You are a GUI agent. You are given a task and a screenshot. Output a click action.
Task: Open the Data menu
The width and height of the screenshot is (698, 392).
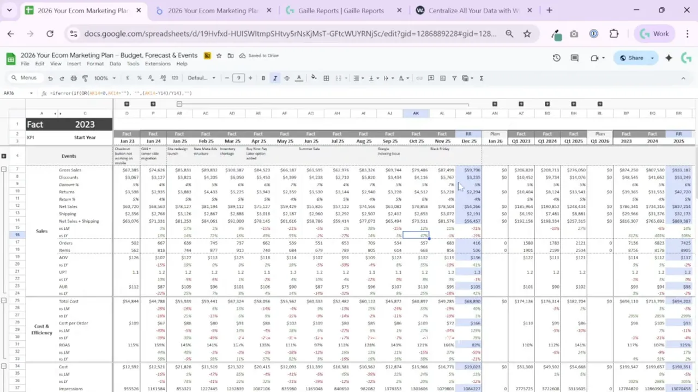(115, 64)
